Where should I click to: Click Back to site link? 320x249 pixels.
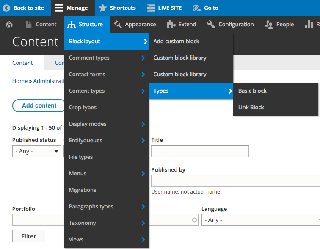click(x=25, y=8)
